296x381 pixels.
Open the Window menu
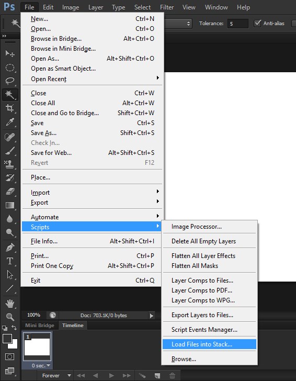tap(217, 7)
